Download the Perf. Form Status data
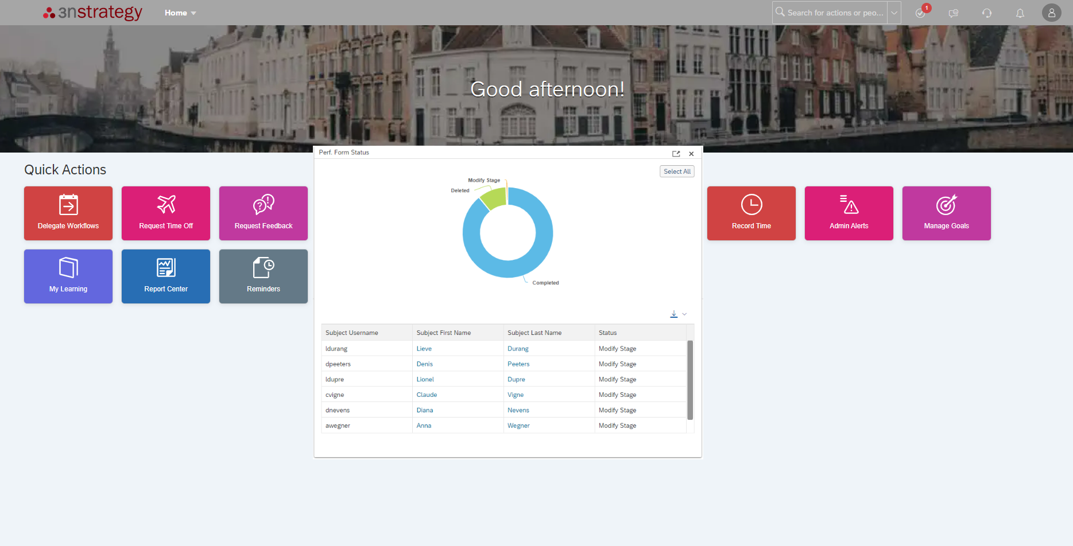 (x=673, y=314)
